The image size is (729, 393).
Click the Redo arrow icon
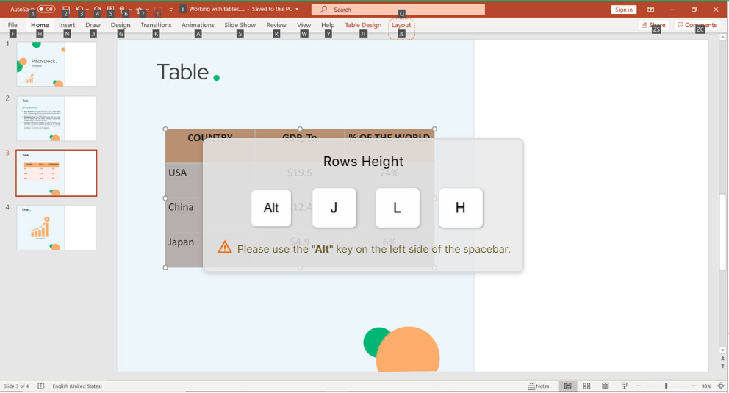click(x=97, y=9)
